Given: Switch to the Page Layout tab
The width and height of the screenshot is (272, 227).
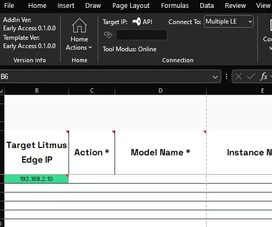Looking at the screenshot, I should click(x=131, y=6).
